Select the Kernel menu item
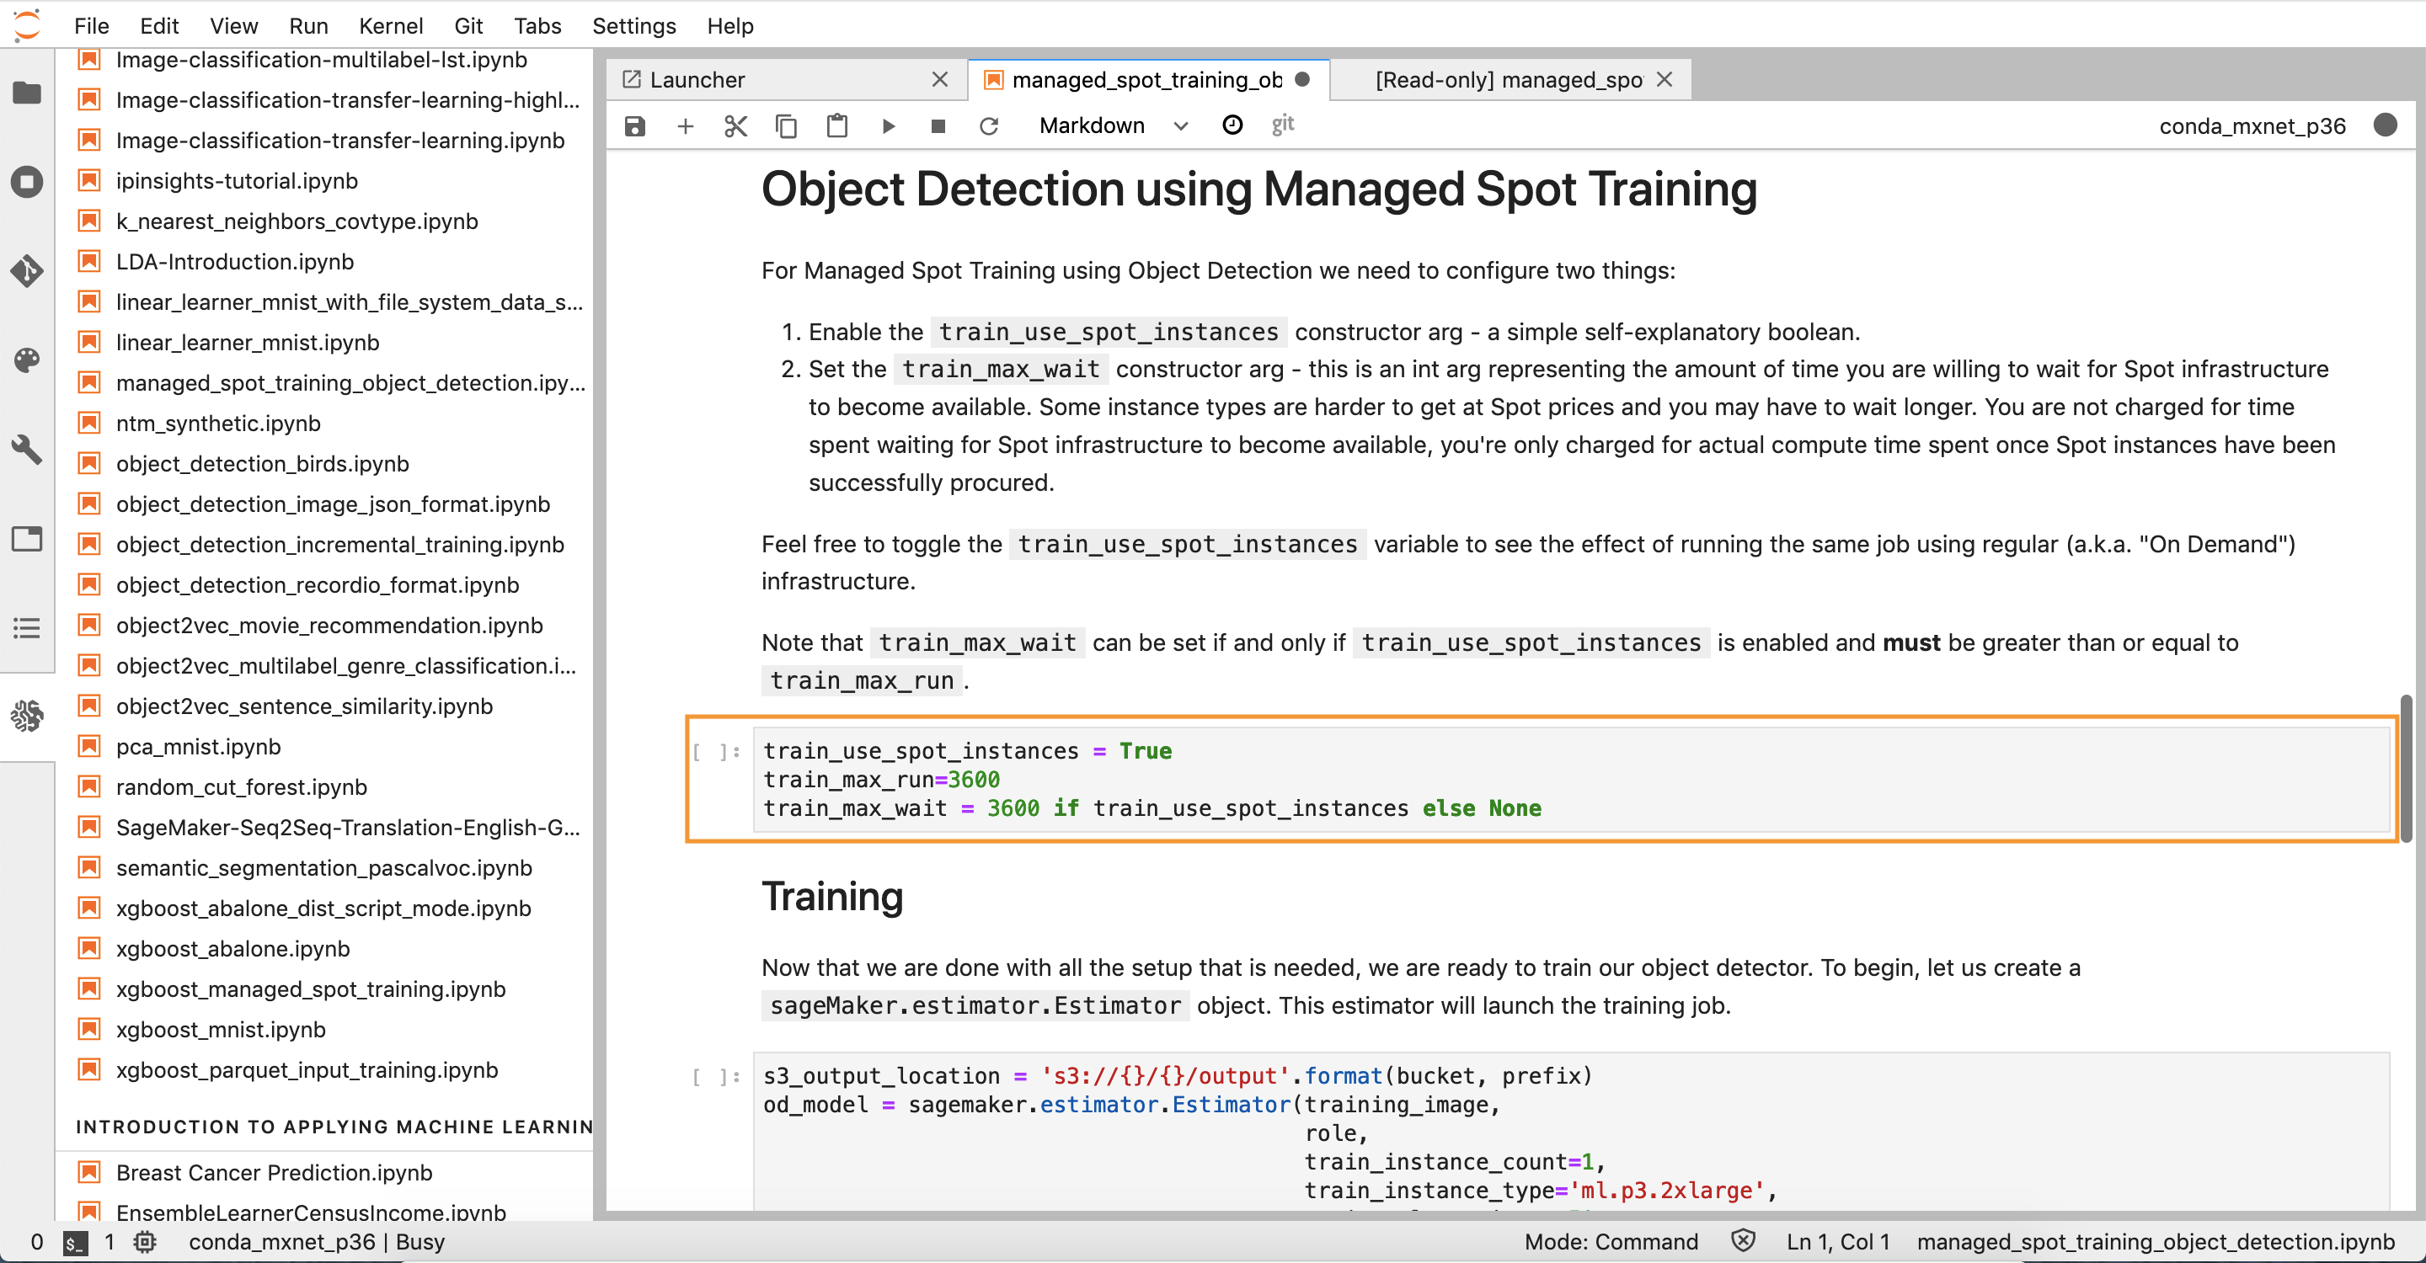 click(x=390, y=25)
